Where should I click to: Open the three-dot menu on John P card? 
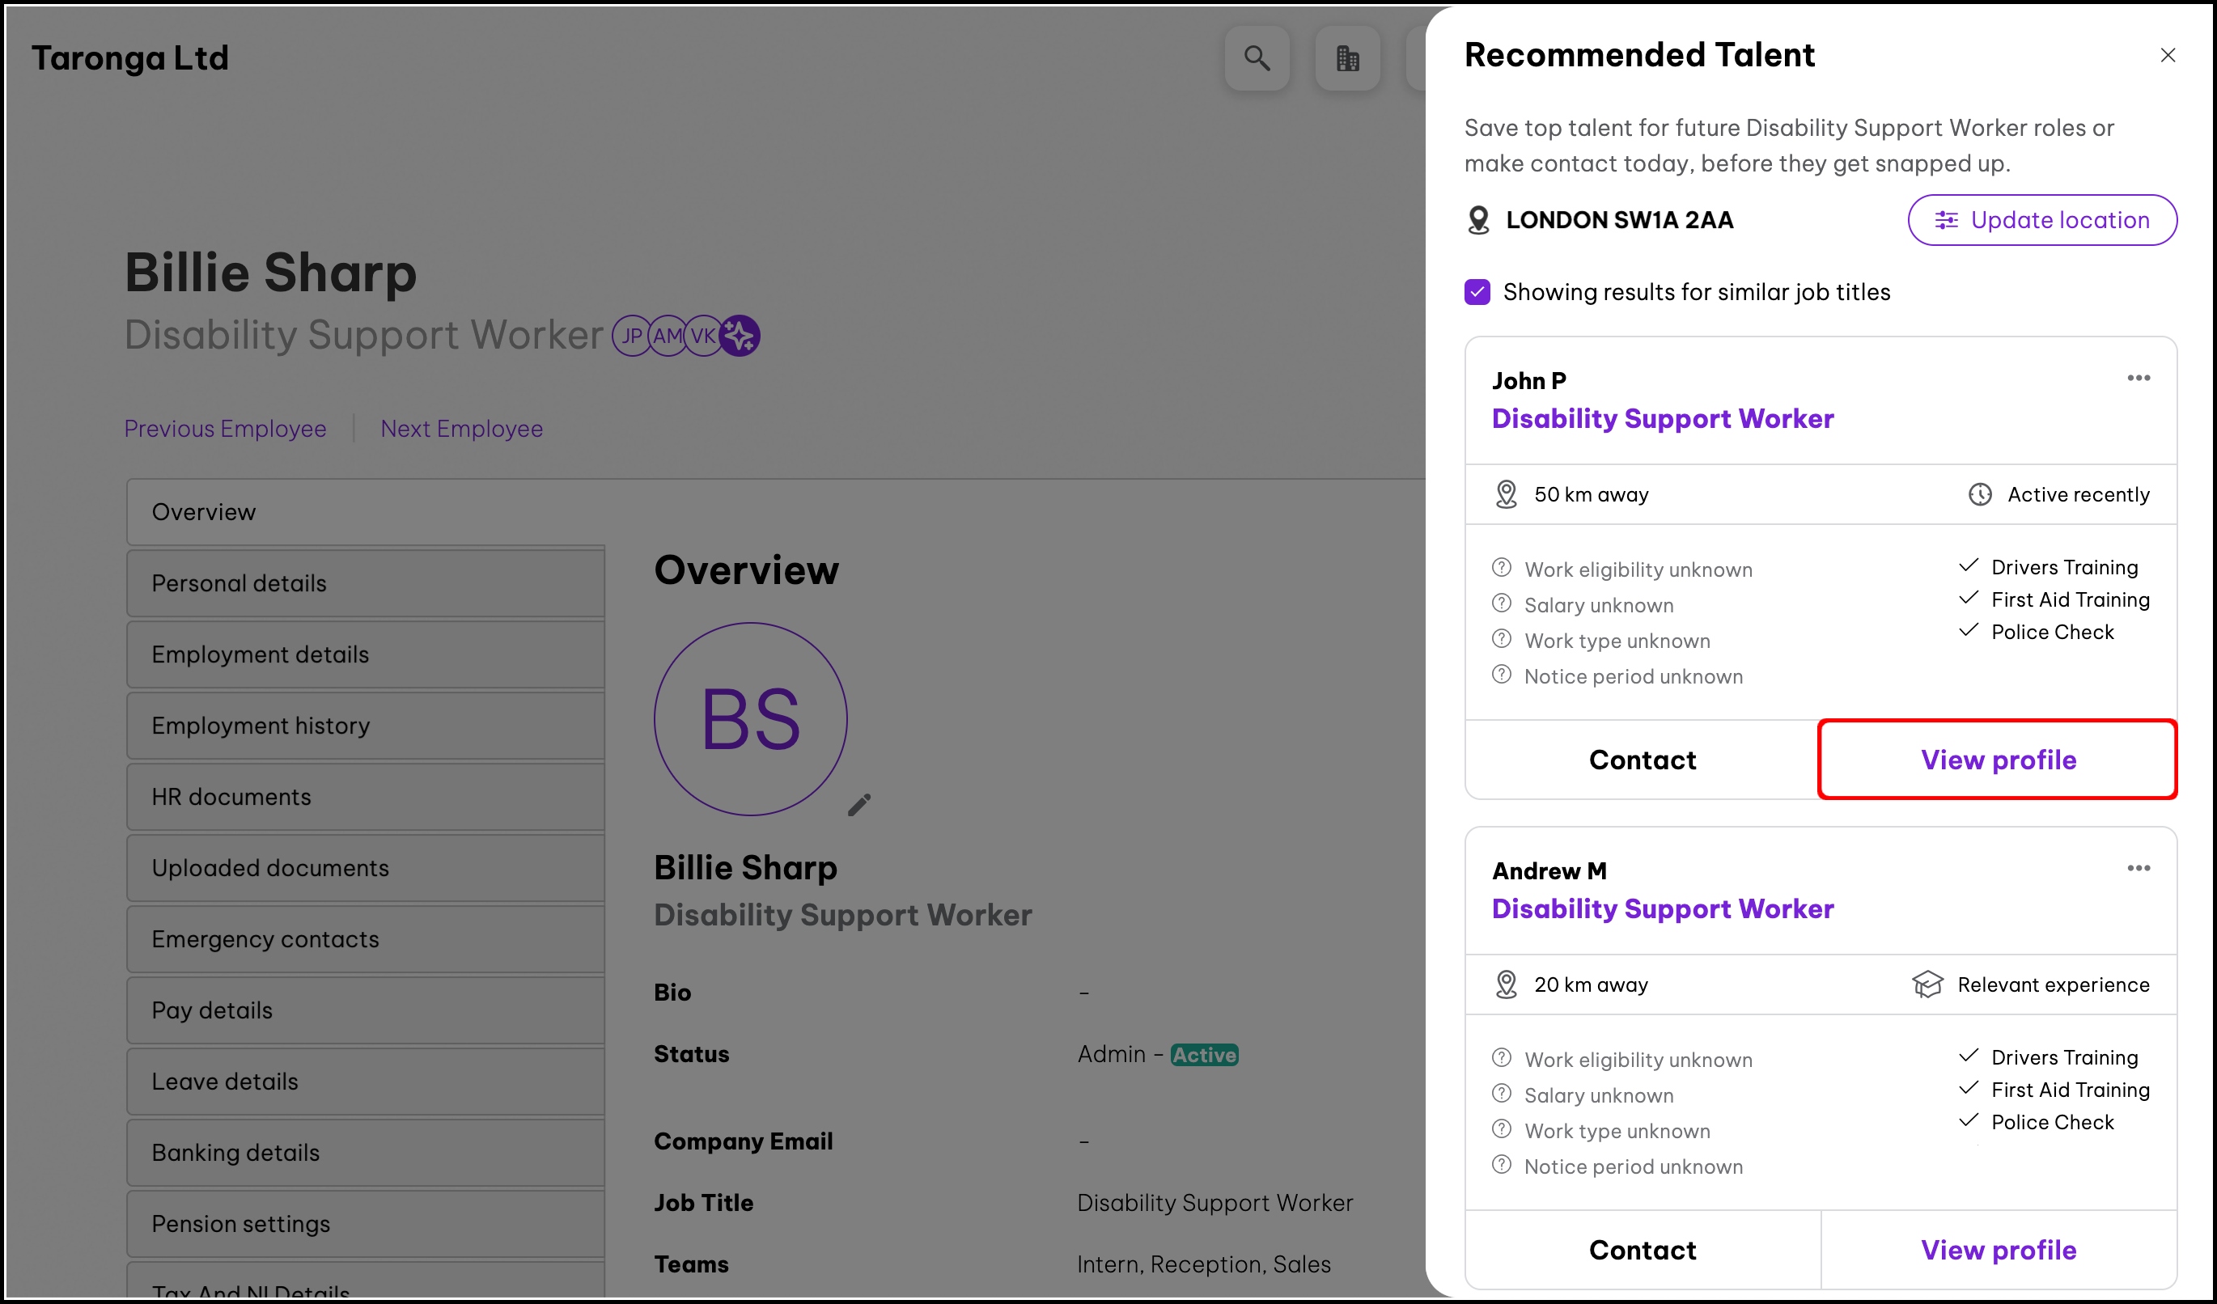tap(2138, 378)
